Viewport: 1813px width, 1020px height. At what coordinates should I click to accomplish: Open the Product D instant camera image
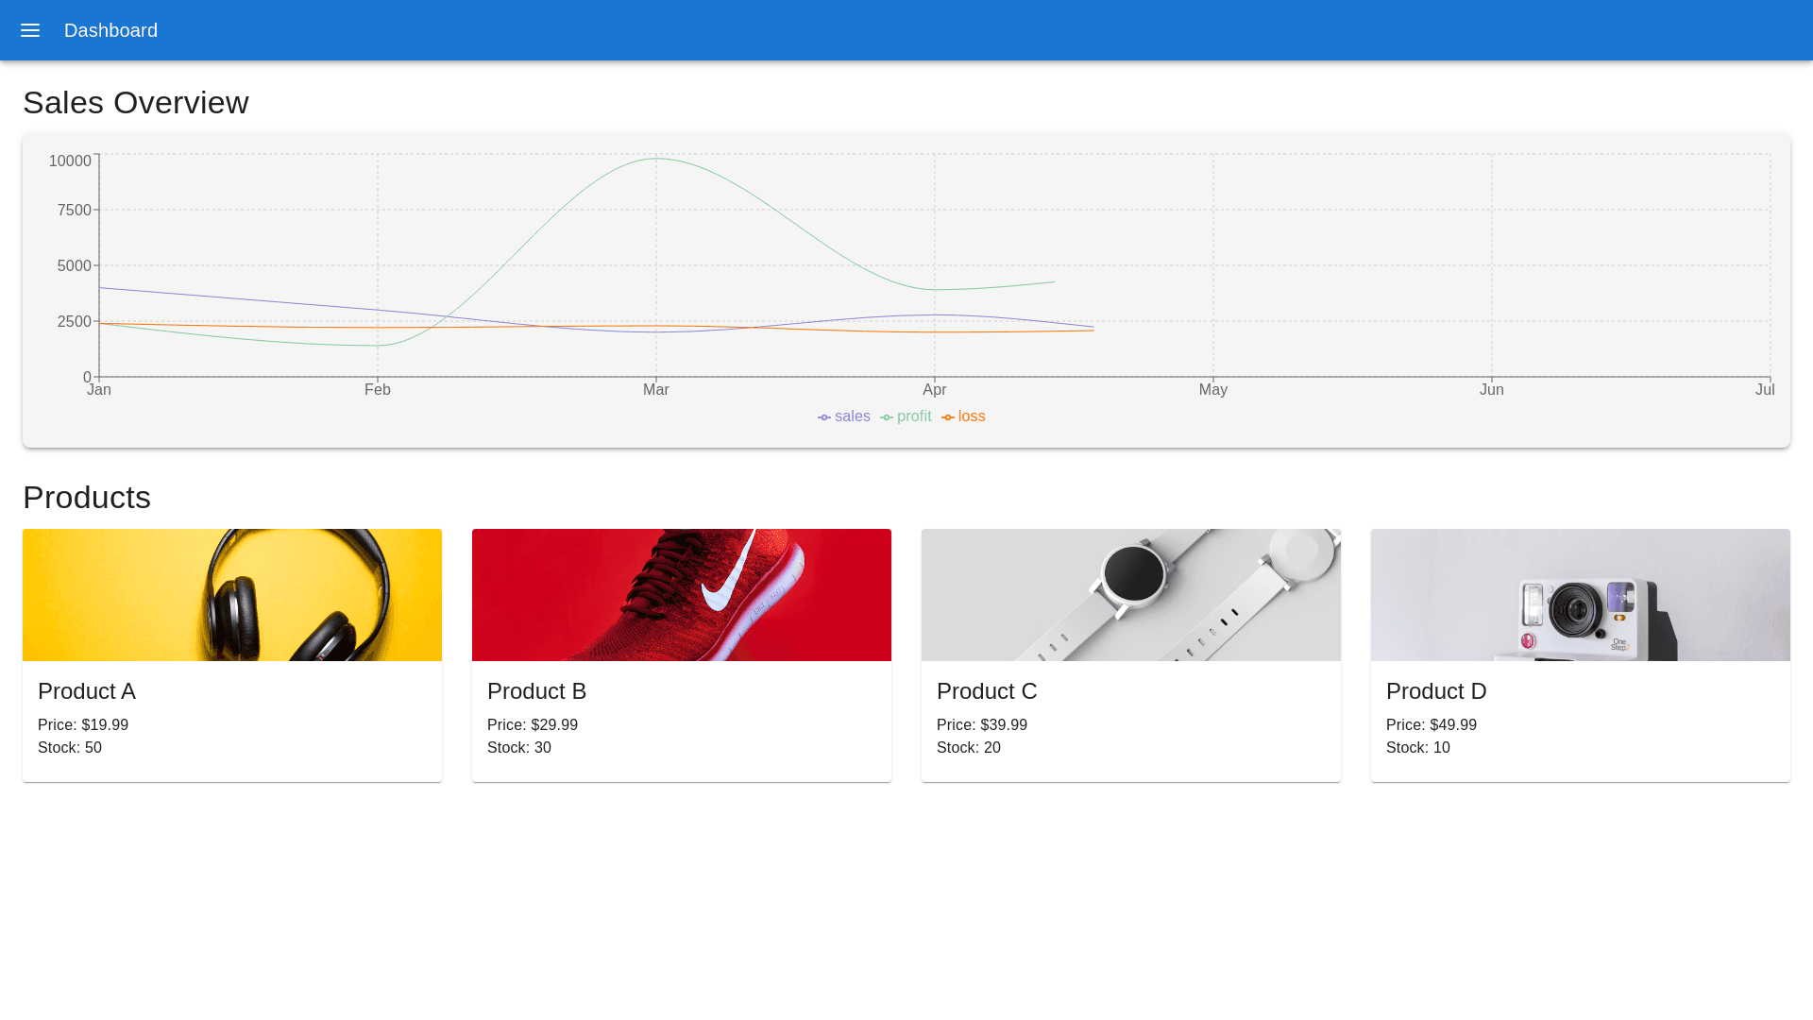[x=1581, y=595]
